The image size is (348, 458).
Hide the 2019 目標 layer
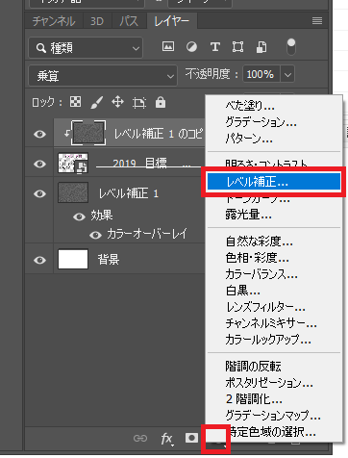point(39,164)
